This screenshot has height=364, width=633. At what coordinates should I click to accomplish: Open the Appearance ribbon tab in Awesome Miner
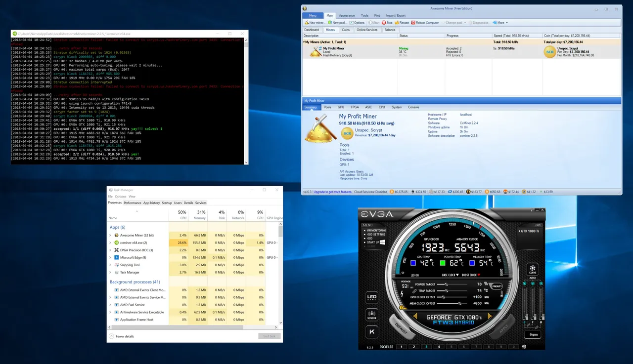(x=347, y=16)
